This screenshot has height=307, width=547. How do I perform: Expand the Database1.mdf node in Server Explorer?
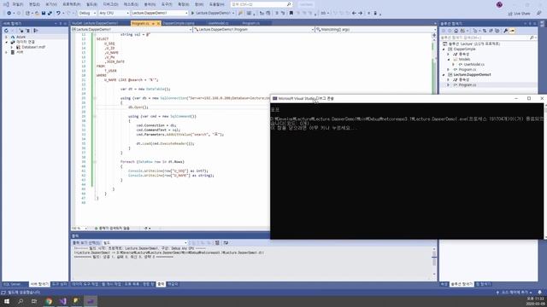pos(12,47)
